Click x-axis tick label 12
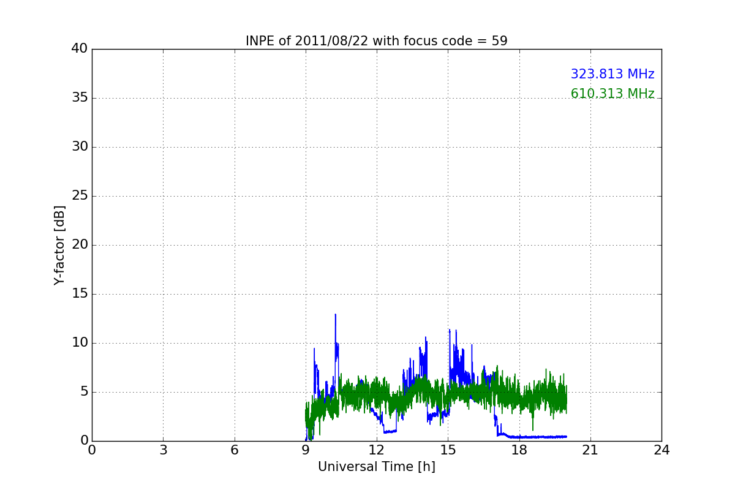The height and width of the screenshot is (490, 735). click(377, 450)
